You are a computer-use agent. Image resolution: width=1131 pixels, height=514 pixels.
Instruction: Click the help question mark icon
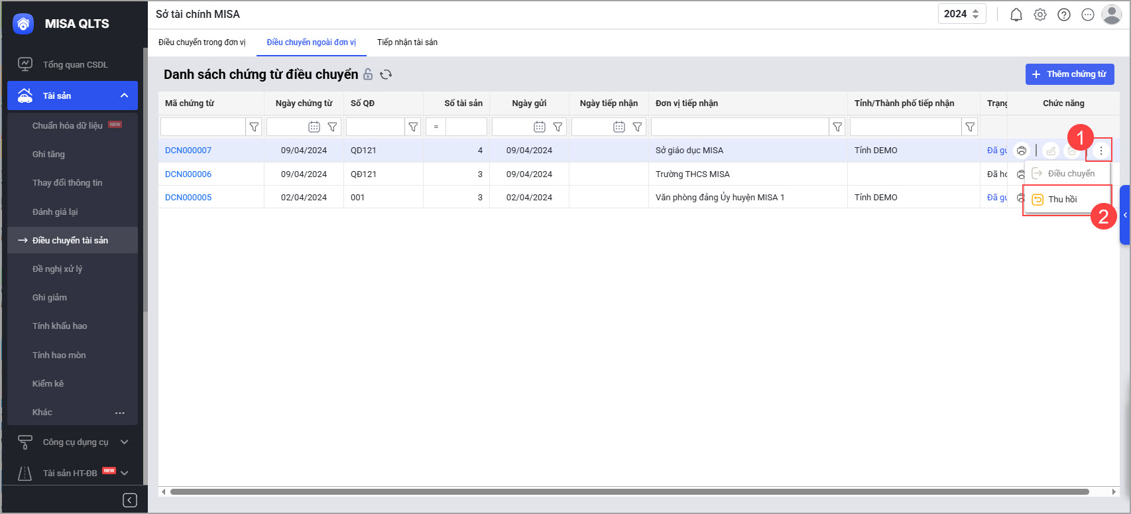(1063, 15)
